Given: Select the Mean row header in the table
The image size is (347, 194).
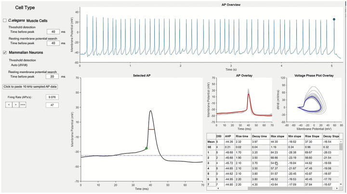Looking at the screenshot, I should point(211,142).
